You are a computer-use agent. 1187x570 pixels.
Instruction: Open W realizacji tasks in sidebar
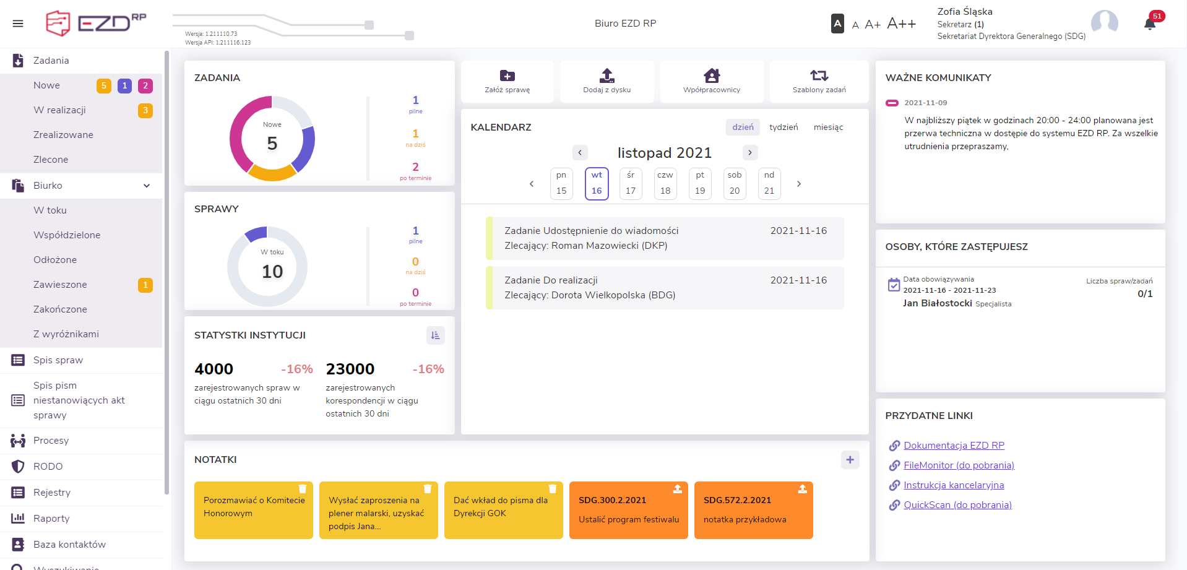[x=59, y=110]
